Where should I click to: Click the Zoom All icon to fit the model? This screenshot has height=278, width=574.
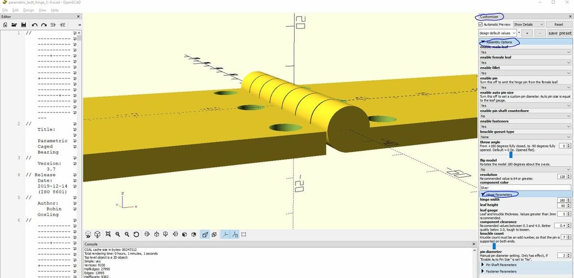coord(107,234)
